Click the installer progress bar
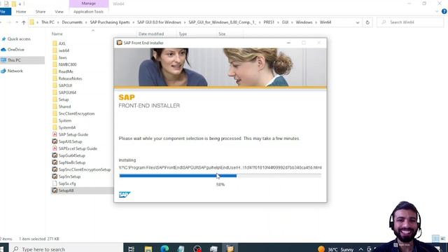The width and height of the screenshot is (448, 252). click(220, 176)
